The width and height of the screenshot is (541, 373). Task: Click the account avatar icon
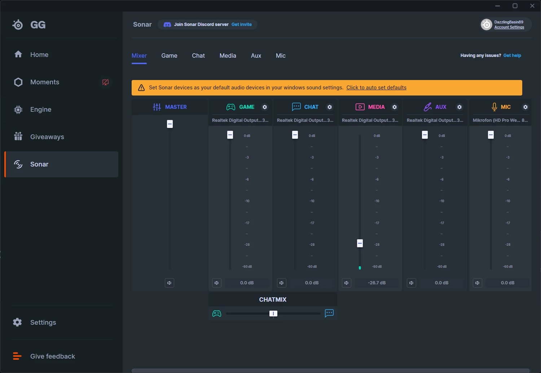tap(487, 25)
